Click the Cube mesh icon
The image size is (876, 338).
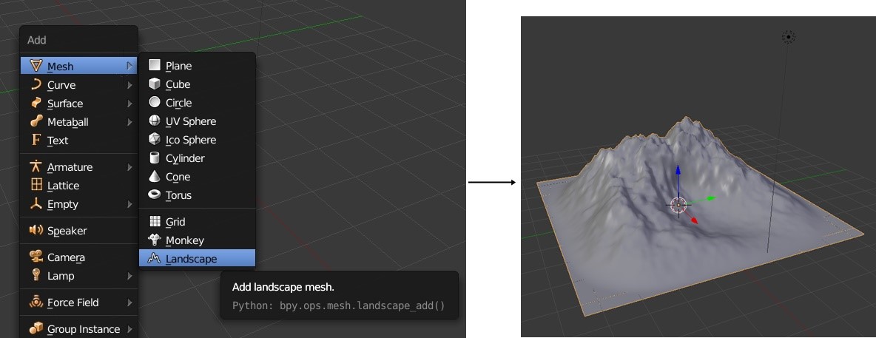155,84
